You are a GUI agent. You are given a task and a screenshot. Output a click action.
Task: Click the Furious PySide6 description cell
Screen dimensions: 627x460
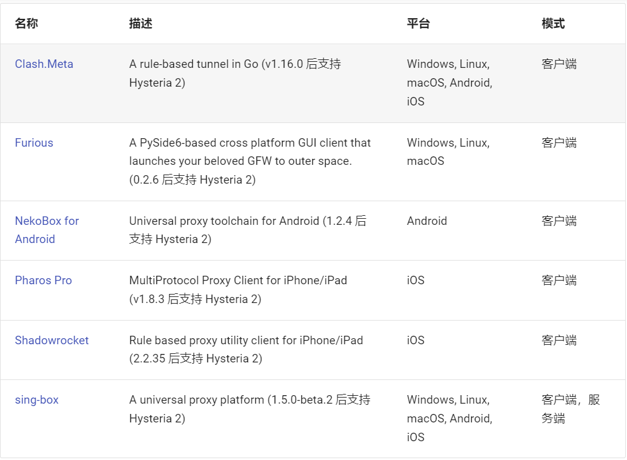click(x=250, y=161)
